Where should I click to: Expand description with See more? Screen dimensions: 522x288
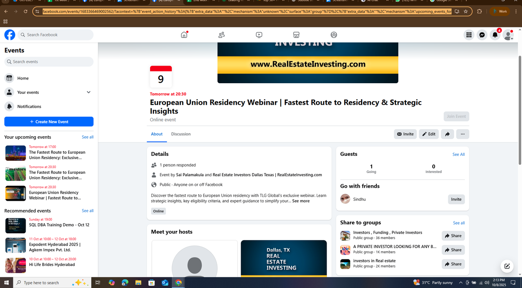[x=301, y=201]
